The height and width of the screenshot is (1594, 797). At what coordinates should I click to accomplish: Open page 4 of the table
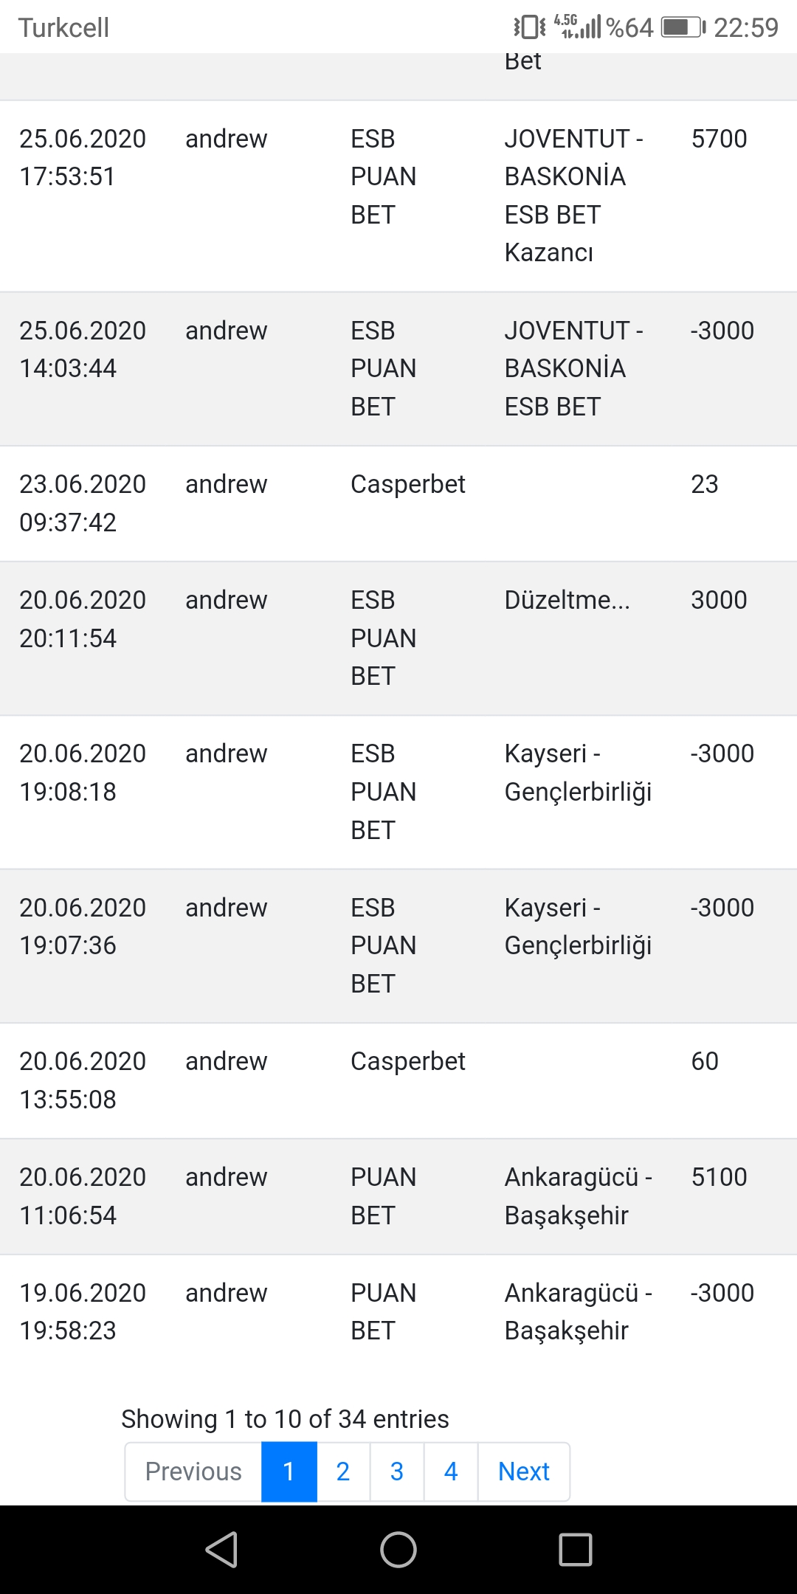click(x=451, y=1471)
